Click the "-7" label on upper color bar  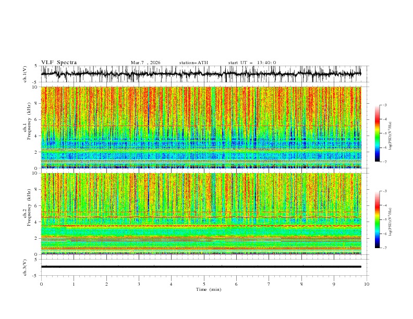coord(384,162)
